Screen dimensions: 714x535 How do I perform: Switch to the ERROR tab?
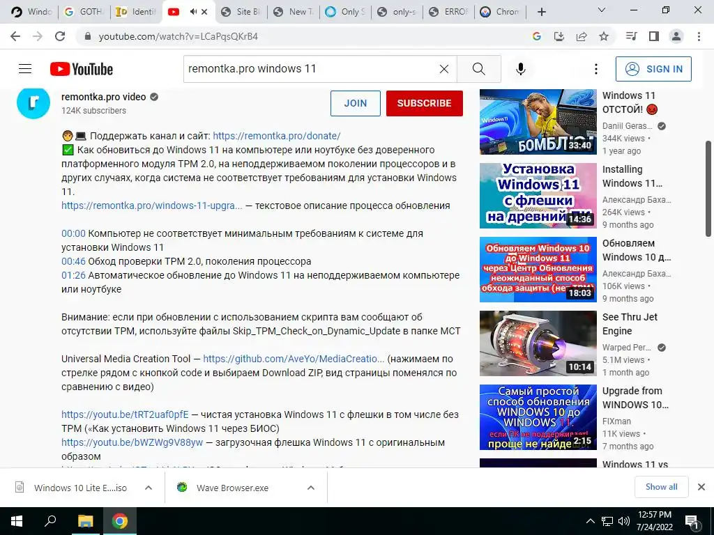click(450, 12)
